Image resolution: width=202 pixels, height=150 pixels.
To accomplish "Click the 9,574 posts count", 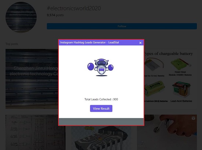I will tap(55, 15).
